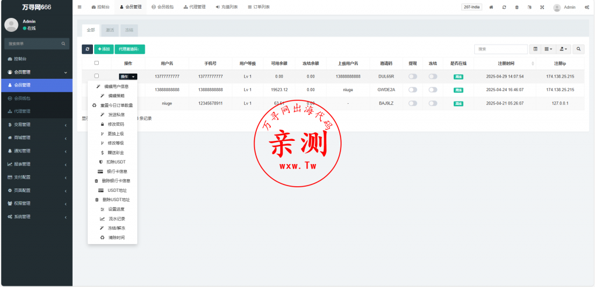Image resolution: width=595 pixels, height=287 pixels.
Task: Toggle 冻结 switch for invite code GWDE2A
Action: [432, 90]
